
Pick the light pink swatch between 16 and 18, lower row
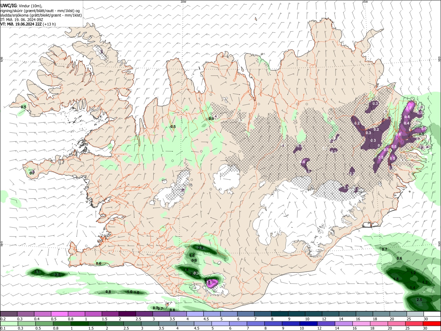pos(361,324)
